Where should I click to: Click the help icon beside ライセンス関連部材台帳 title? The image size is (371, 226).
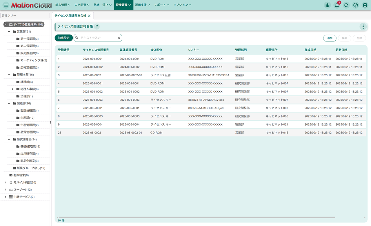point(97,26)
